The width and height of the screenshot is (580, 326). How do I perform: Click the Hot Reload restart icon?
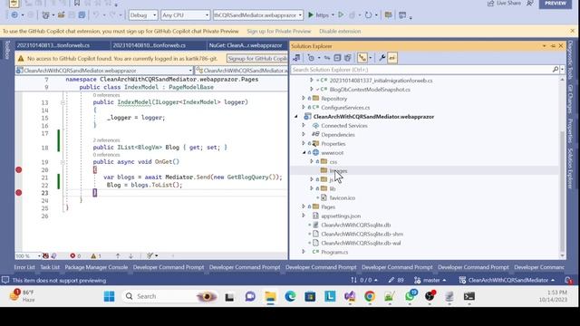point(368,15)
